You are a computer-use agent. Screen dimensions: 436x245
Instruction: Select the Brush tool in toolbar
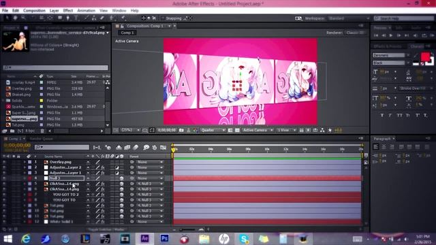[x=86, y=18]
